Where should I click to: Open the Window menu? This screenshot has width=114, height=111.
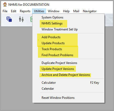click(54, 11)
